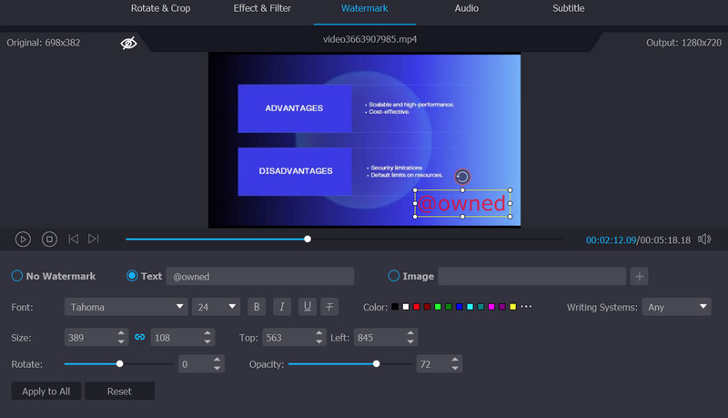
Task: Skip to next frame icon
Action: pyautogui.click(x=94, y=239)
